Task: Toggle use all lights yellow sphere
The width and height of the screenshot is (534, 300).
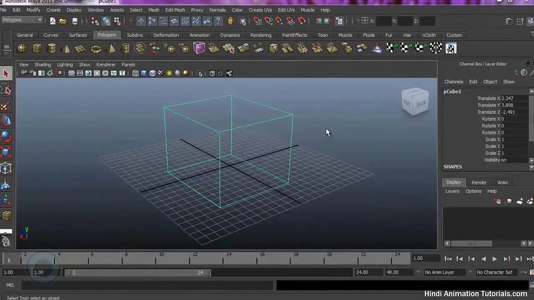Action: click(169, 73)
